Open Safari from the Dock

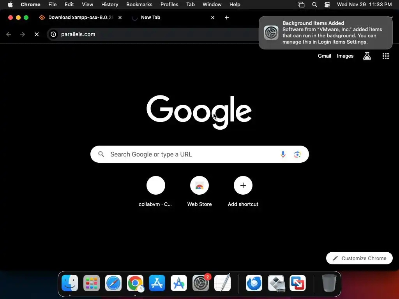pos(113,283)
